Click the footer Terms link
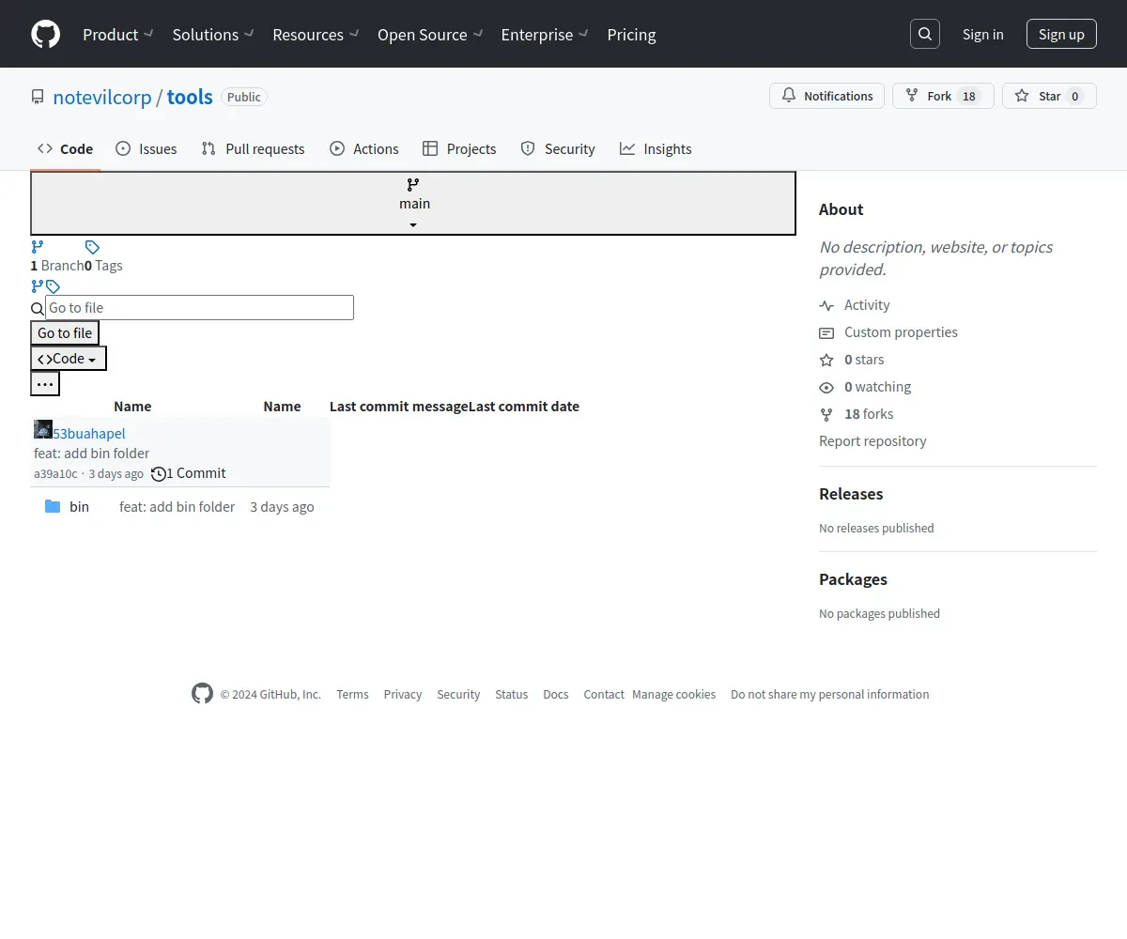The image size is (1127, 939). [x=352, y=695]
